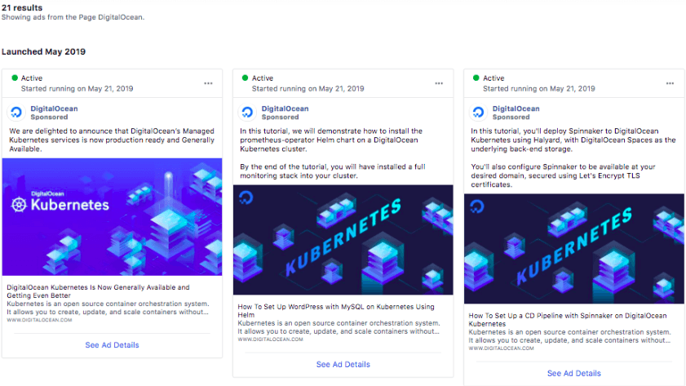The width and height of the screenshot is (686, 386).
Task: Open three-dot options menu on first ad
Action: coord(210,83)
